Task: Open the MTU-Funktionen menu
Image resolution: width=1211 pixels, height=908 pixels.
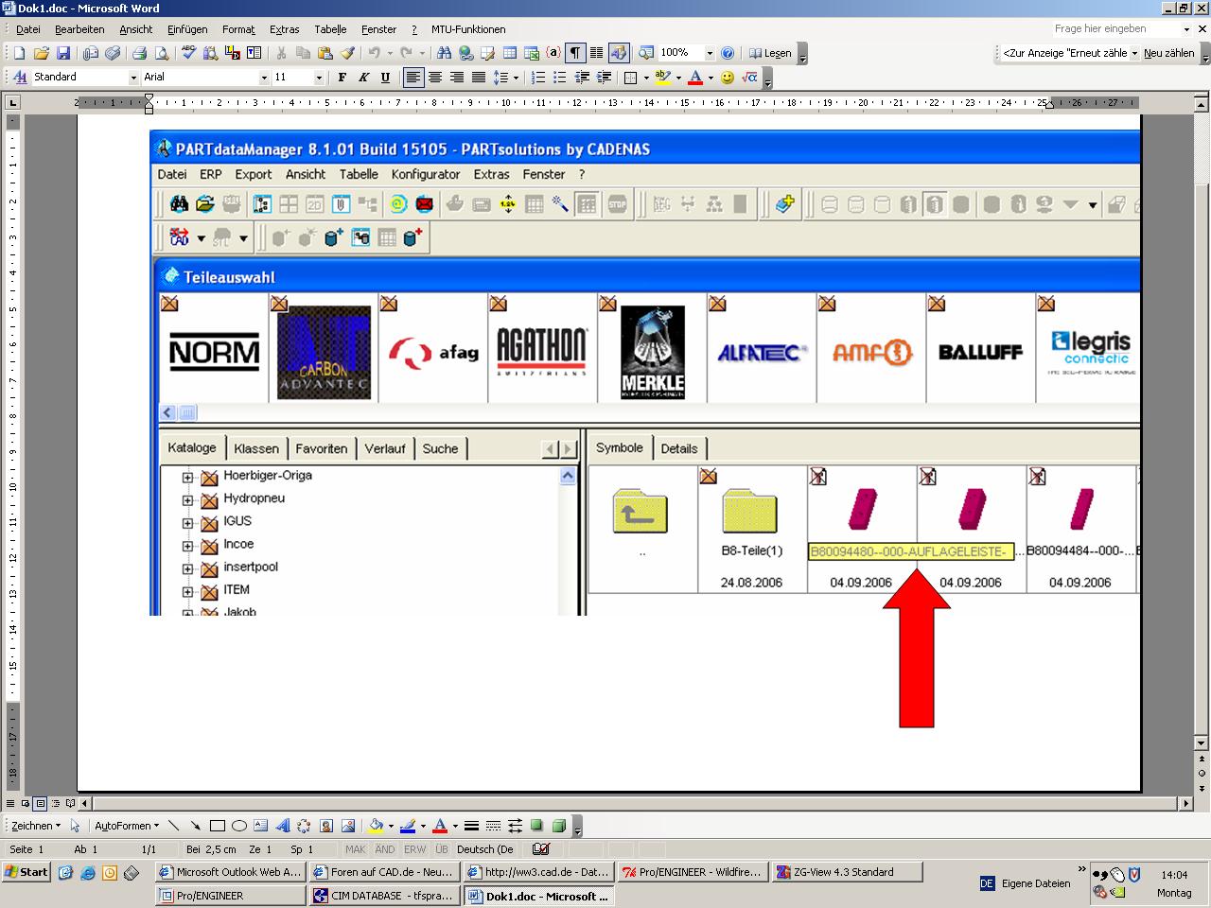Action: (x=468, y=29)
